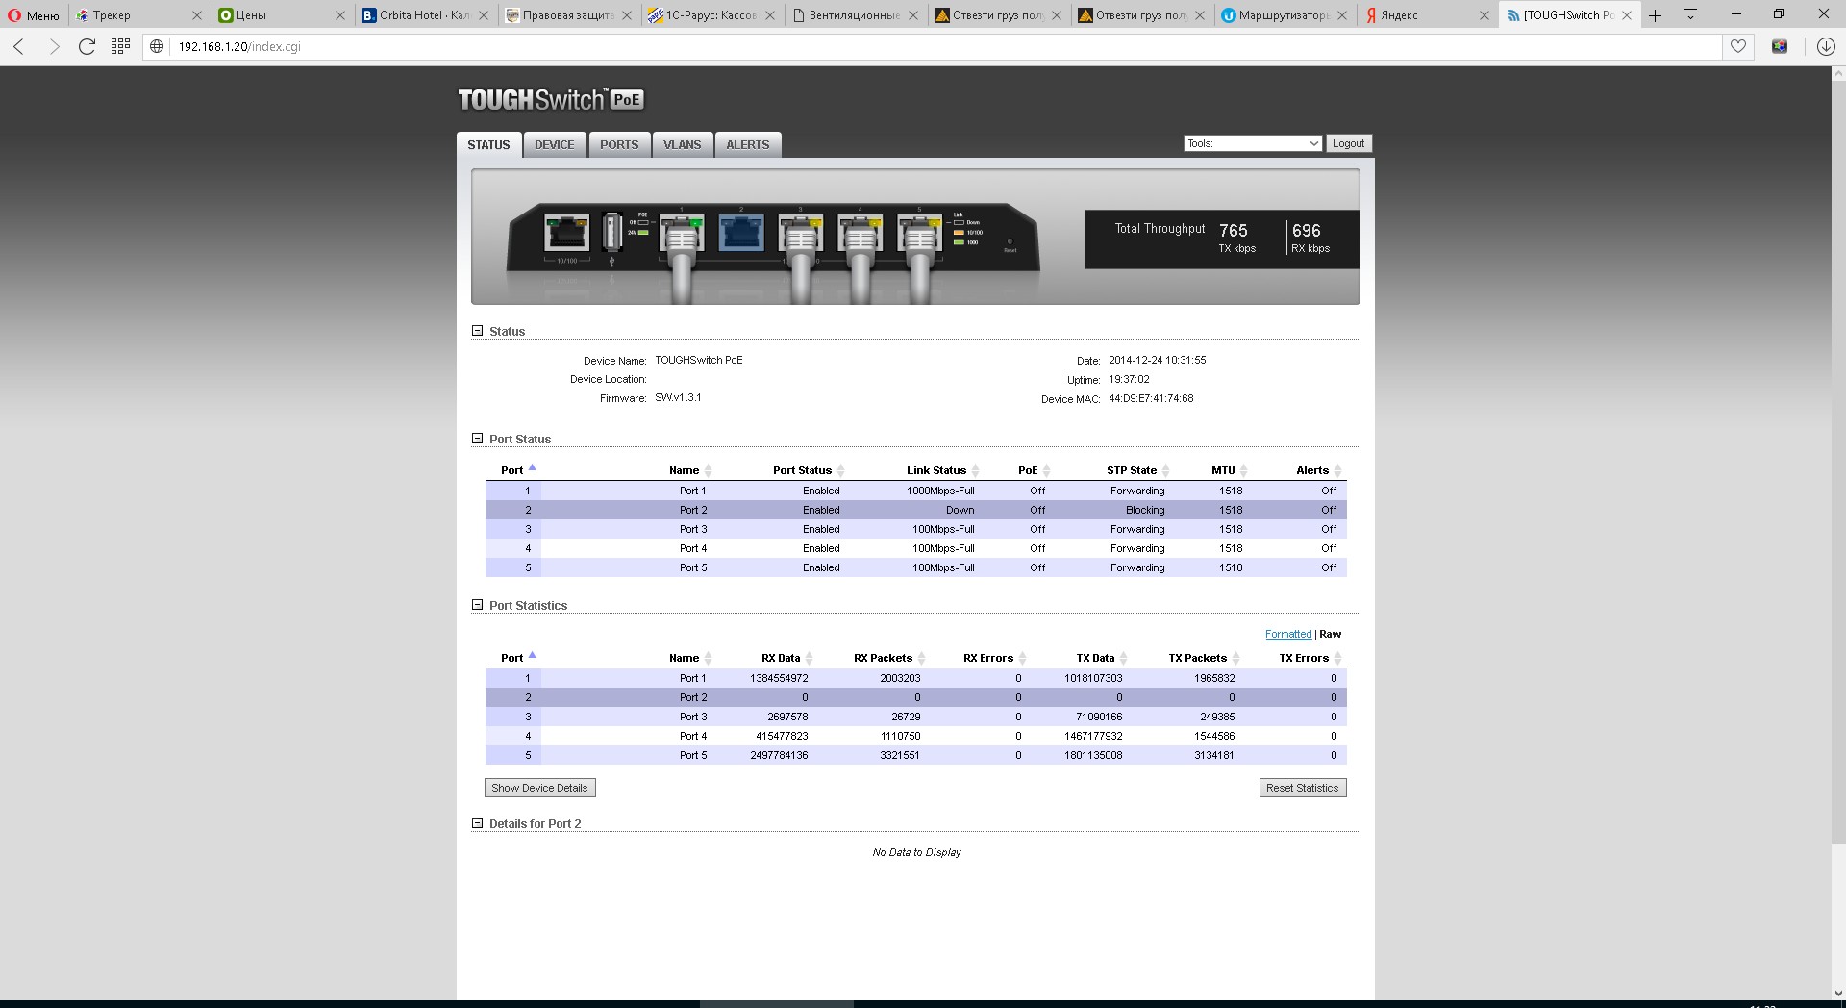Open the ALERTS tab

(x=748, y=144)
